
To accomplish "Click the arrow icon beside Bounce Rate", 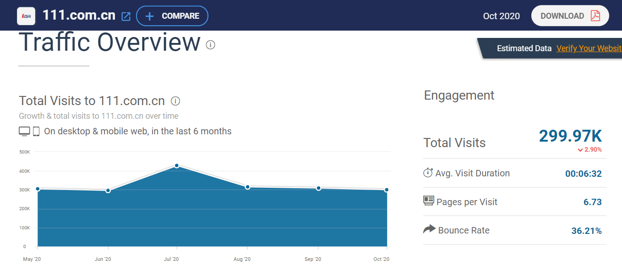I will tap(429, 229).
